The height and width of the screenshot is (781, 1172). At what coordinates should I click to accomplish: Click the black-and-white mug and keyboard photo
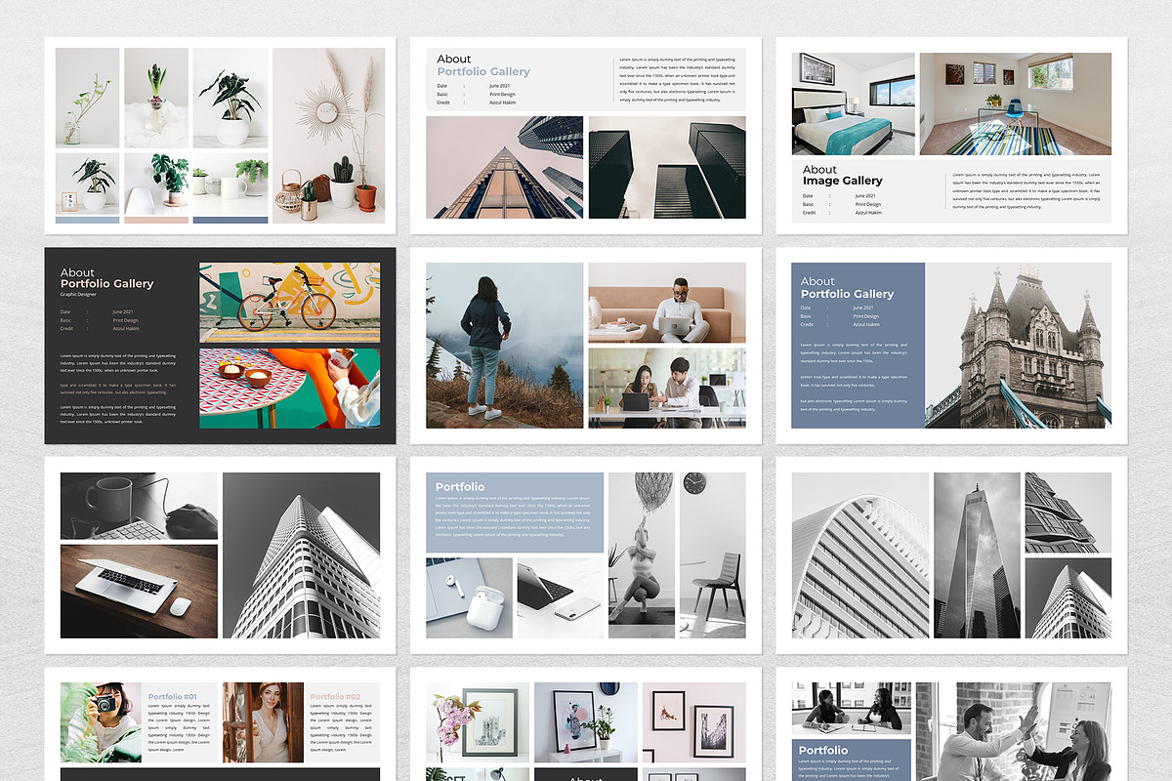[139, 506]
